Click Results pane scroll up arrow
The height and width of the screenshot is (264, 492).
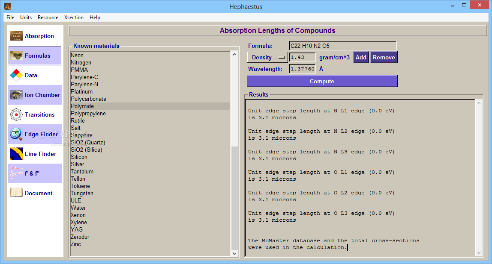click(479, 103)
